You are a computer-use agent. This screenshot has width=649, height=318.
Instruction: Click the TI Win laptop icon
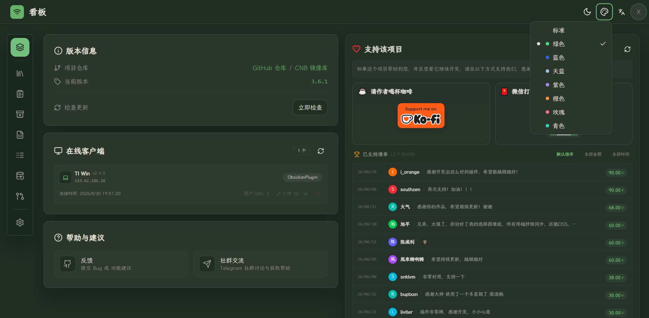click(65, 178)
